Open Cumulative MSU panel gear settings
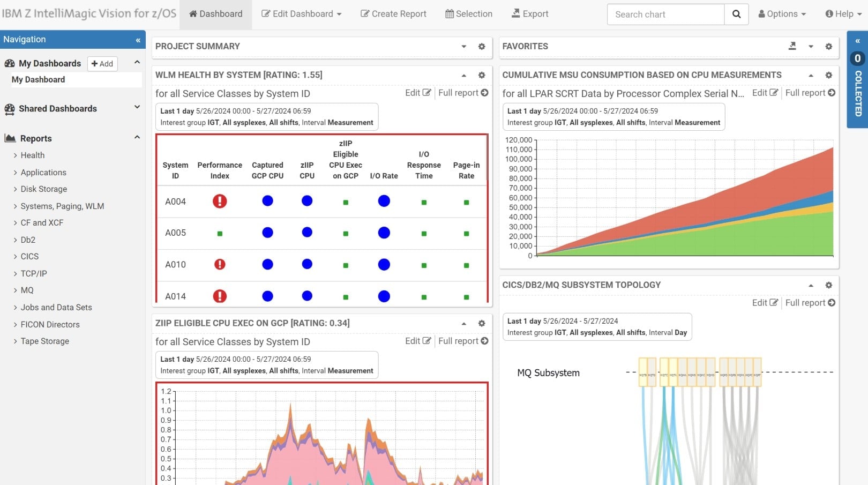The width and height of the screenshot is (868, 485). [x=828, y=76]
